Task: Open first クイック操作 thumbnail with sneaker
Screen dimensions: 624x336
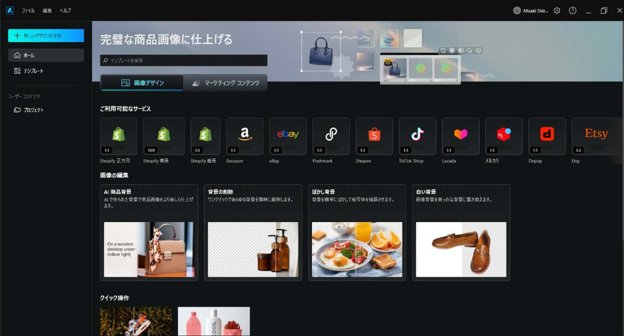Action: 136,321
